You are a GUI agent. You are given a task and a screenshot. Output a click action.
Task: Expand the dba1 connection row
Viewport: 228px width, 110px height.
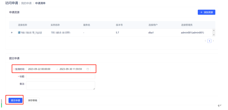[x=12, y=33]
